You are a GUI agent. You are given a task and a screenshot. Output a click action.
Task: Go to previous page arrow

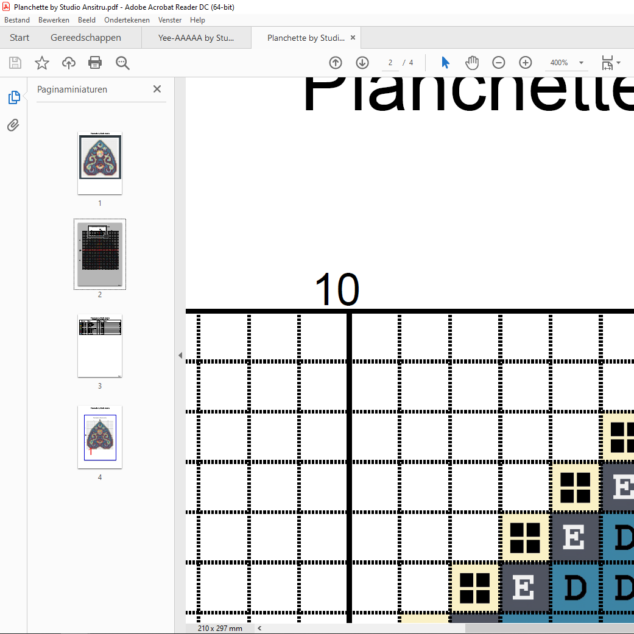click(x=336, y=63)
